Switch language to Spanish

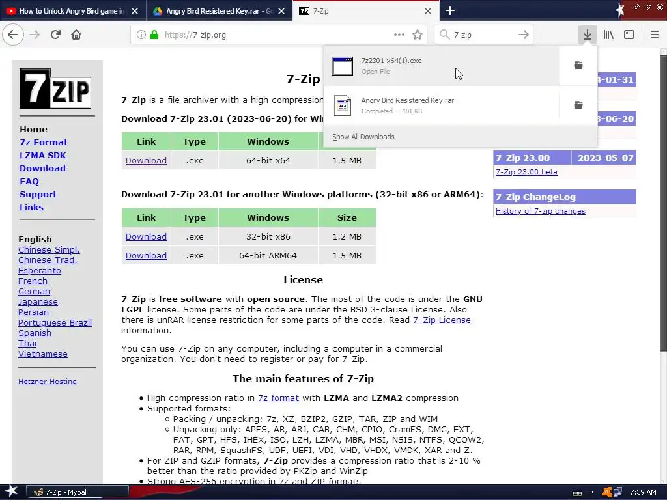[35, 333]
